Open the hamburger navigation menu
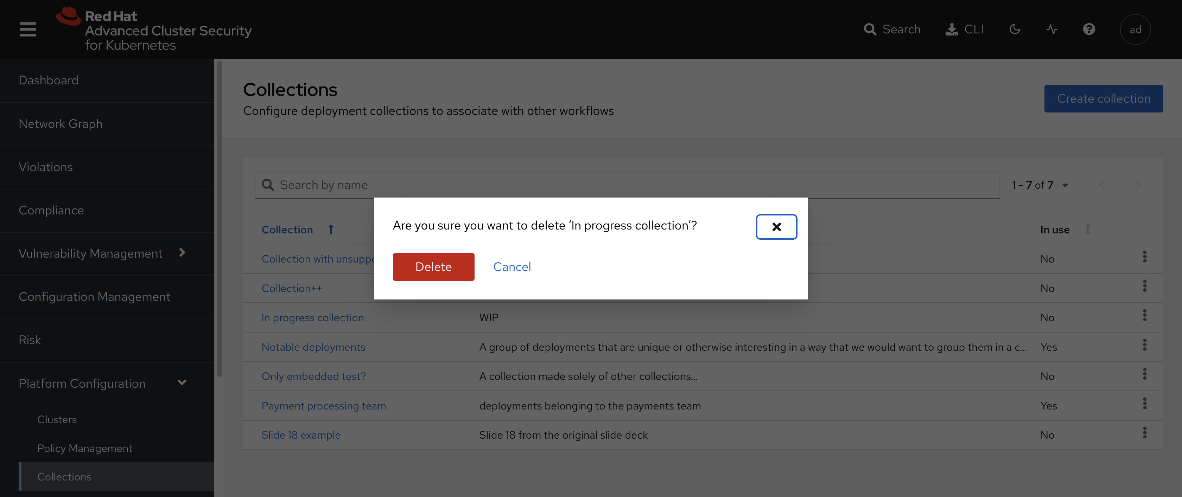 [x=27, y=29]
